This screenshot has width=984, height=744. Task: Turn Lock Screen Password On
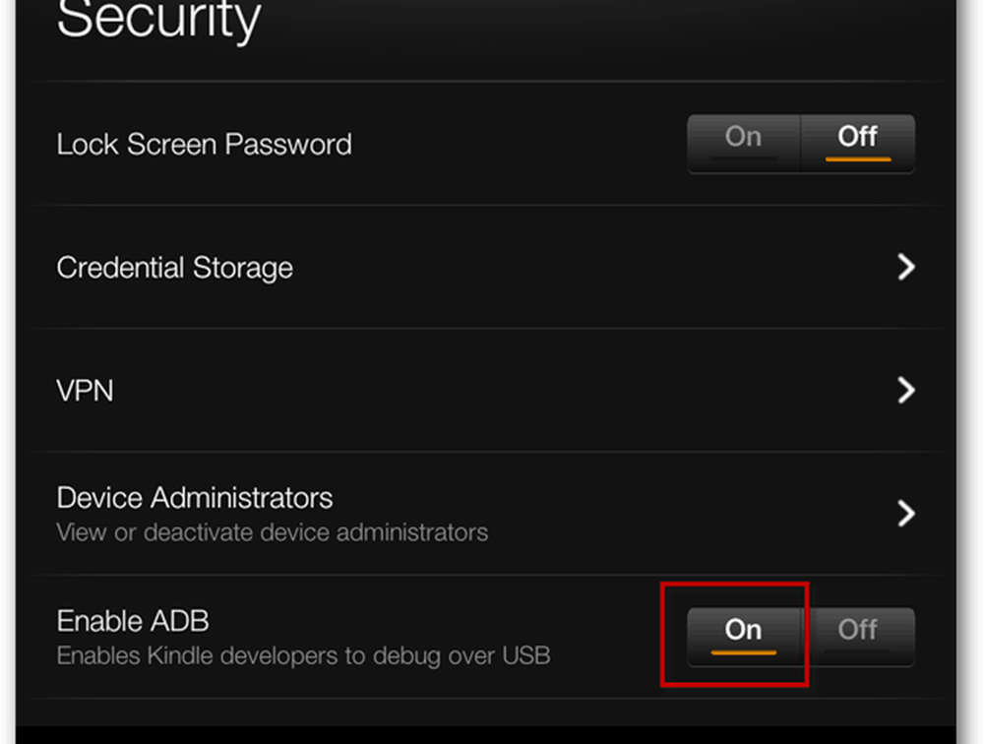(x=743, y=137)
